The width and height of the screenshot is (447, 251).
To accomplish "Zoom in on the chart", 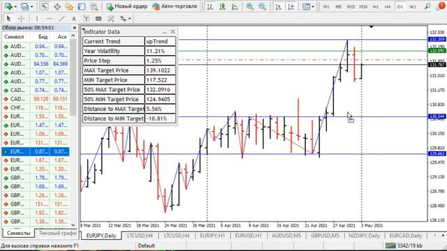I will [x=250, y=6].
